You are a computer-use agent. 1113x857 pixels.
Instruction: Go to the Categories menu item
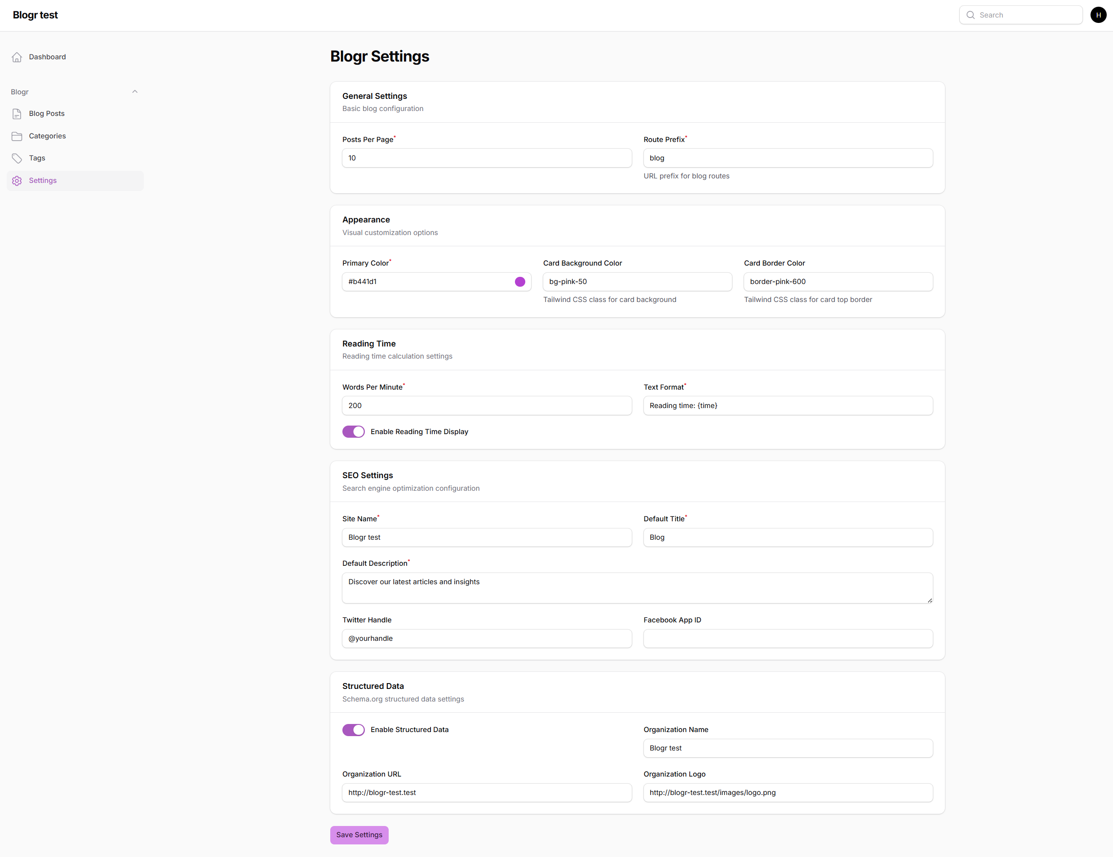click(47, 136)
